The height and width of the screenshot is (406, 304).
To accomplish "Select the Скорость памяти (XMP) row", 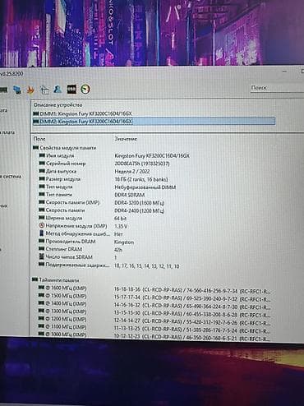I will (x=102, y=203).
